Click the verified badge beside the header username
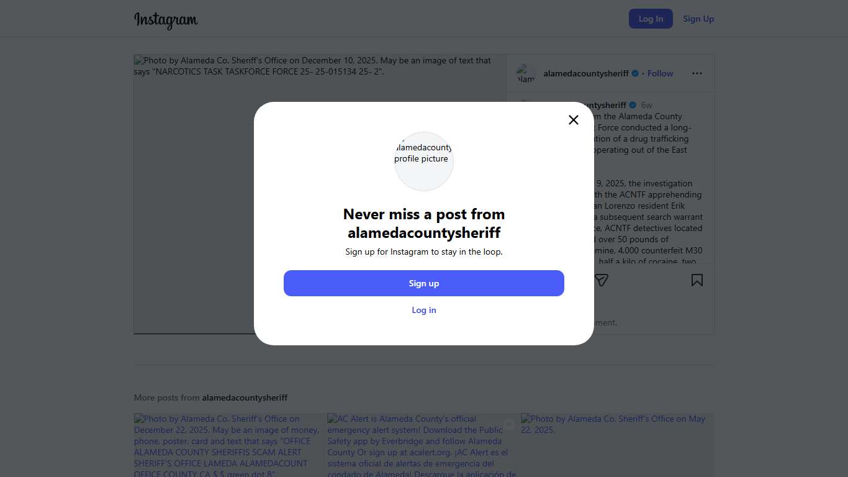Image resolution: width=848 pixels, height=477 pixels. (635, 73)
